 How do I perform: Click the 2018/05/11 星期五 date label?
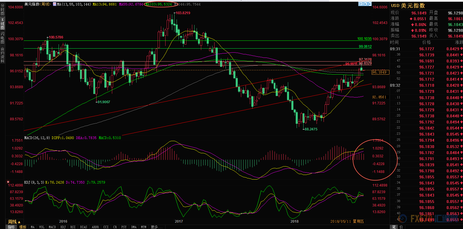click(347, 221)
